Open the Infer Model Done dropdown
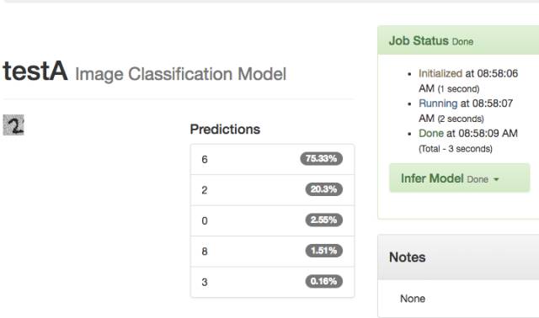Viewport: 539px width, 318px height. 459,178
